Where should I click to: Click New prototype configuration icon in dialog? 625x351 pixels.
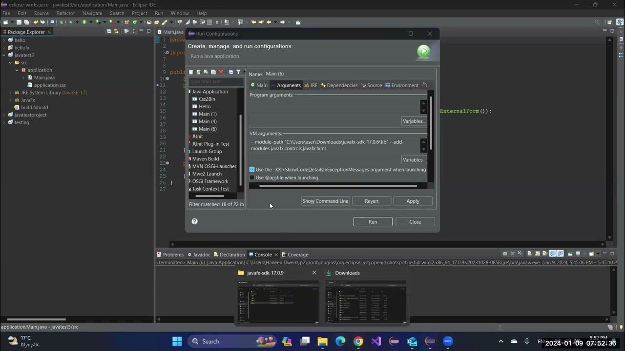pos(199,72)
